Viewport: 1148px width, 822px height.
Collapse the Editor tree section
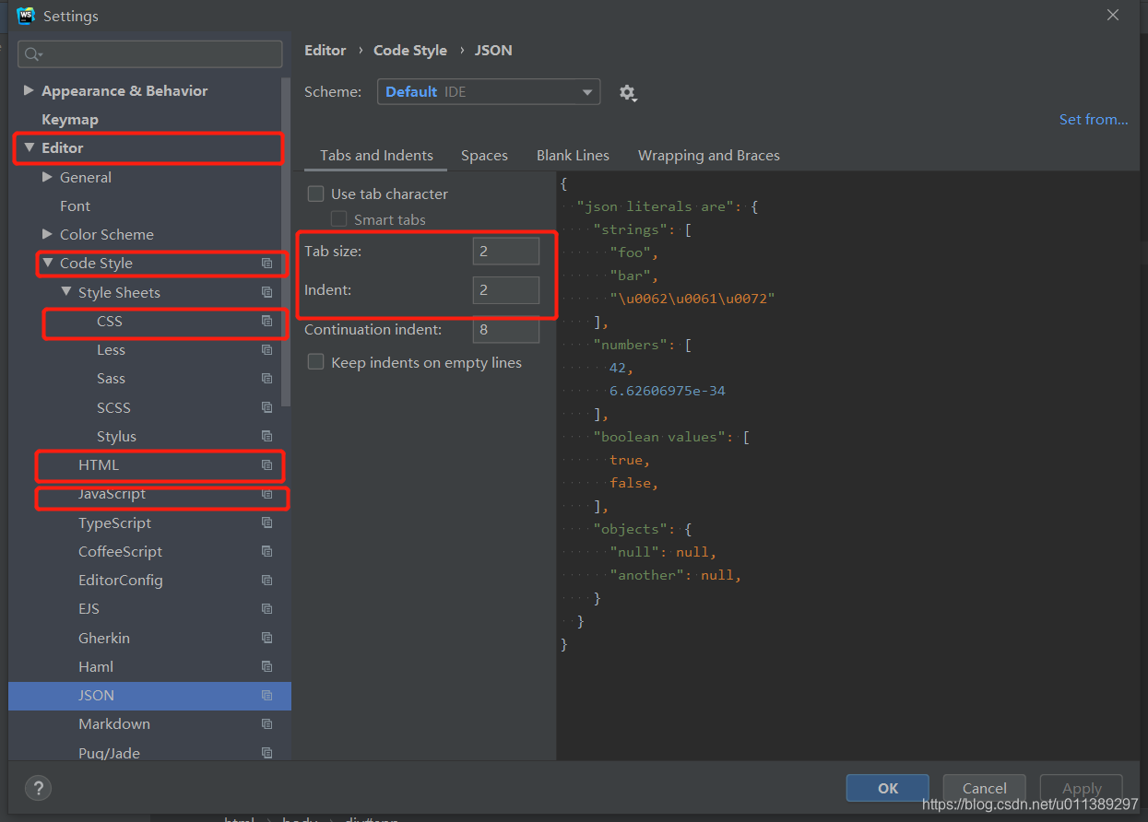(29, 147)
